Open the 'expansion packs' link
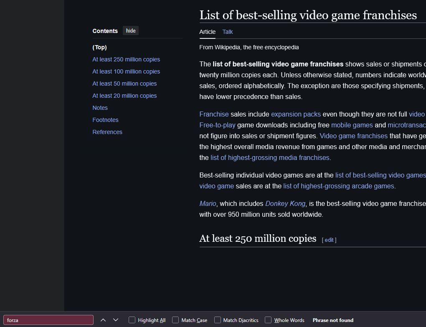Viewport: 426px width, 327px height. click(296, 114)
